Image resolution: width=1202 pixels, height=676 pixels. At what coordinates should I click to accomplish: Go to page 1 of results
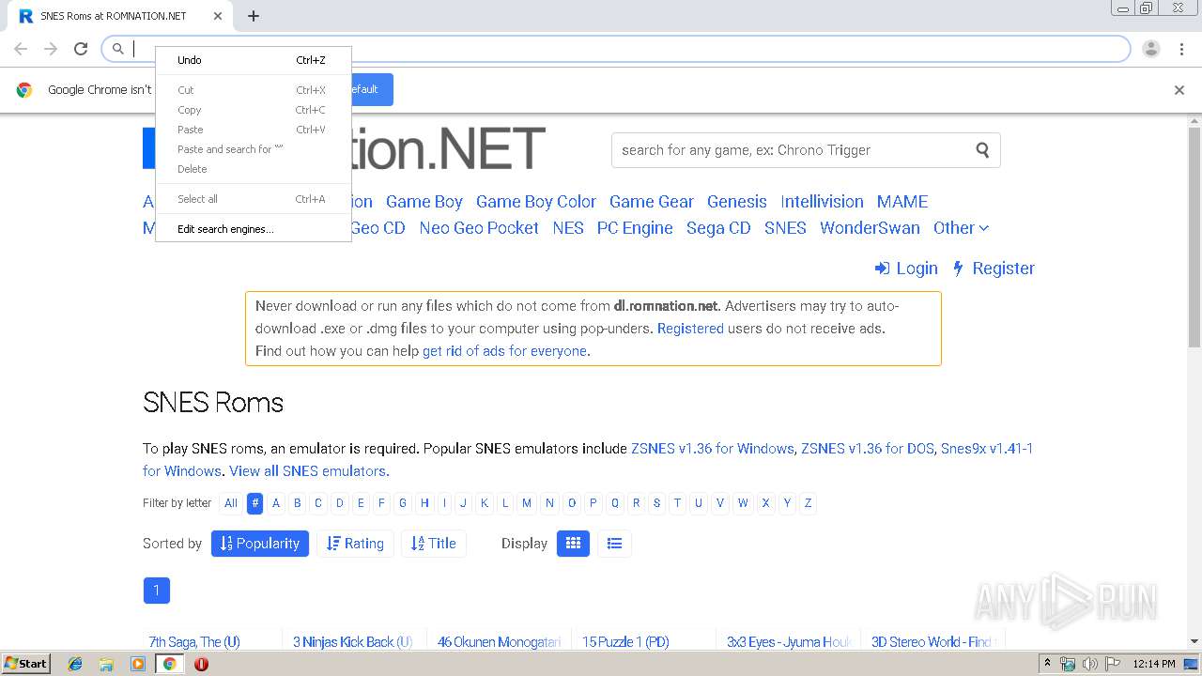pos(157,591)
